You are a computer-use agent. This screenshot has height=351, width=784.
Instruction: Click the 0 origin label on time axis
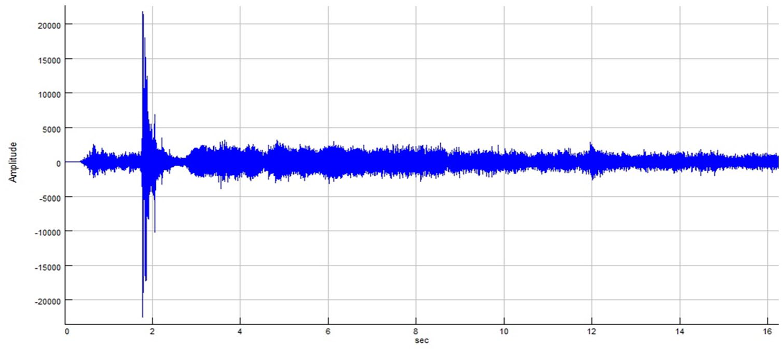tap(67, 332)
